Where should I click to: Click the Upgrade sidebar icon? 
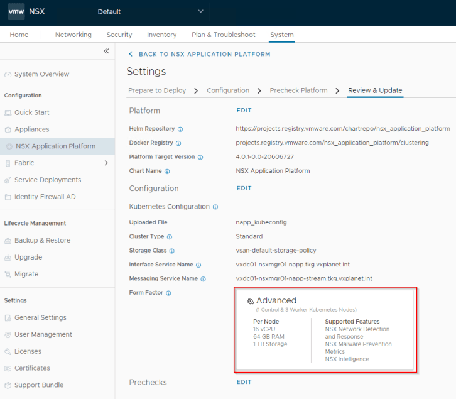8,257
